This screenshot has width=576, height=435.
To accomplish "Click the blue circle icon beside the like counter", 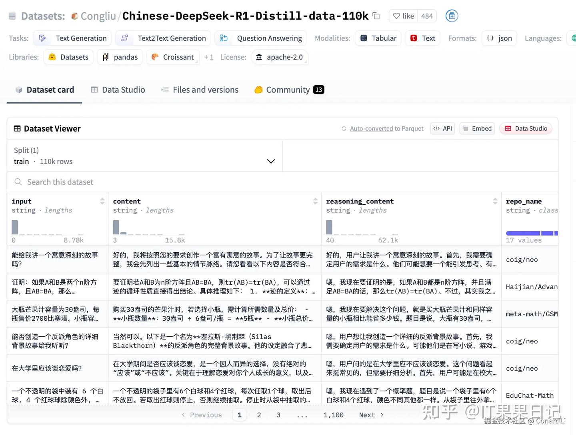I will point(452,16).
